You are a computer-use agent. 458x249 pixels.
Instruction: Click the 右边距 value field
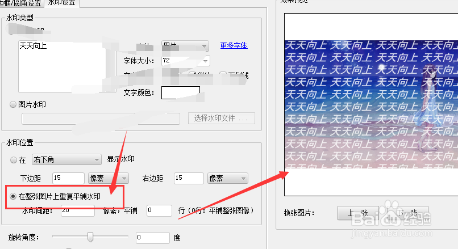click(x=189, y=178)
